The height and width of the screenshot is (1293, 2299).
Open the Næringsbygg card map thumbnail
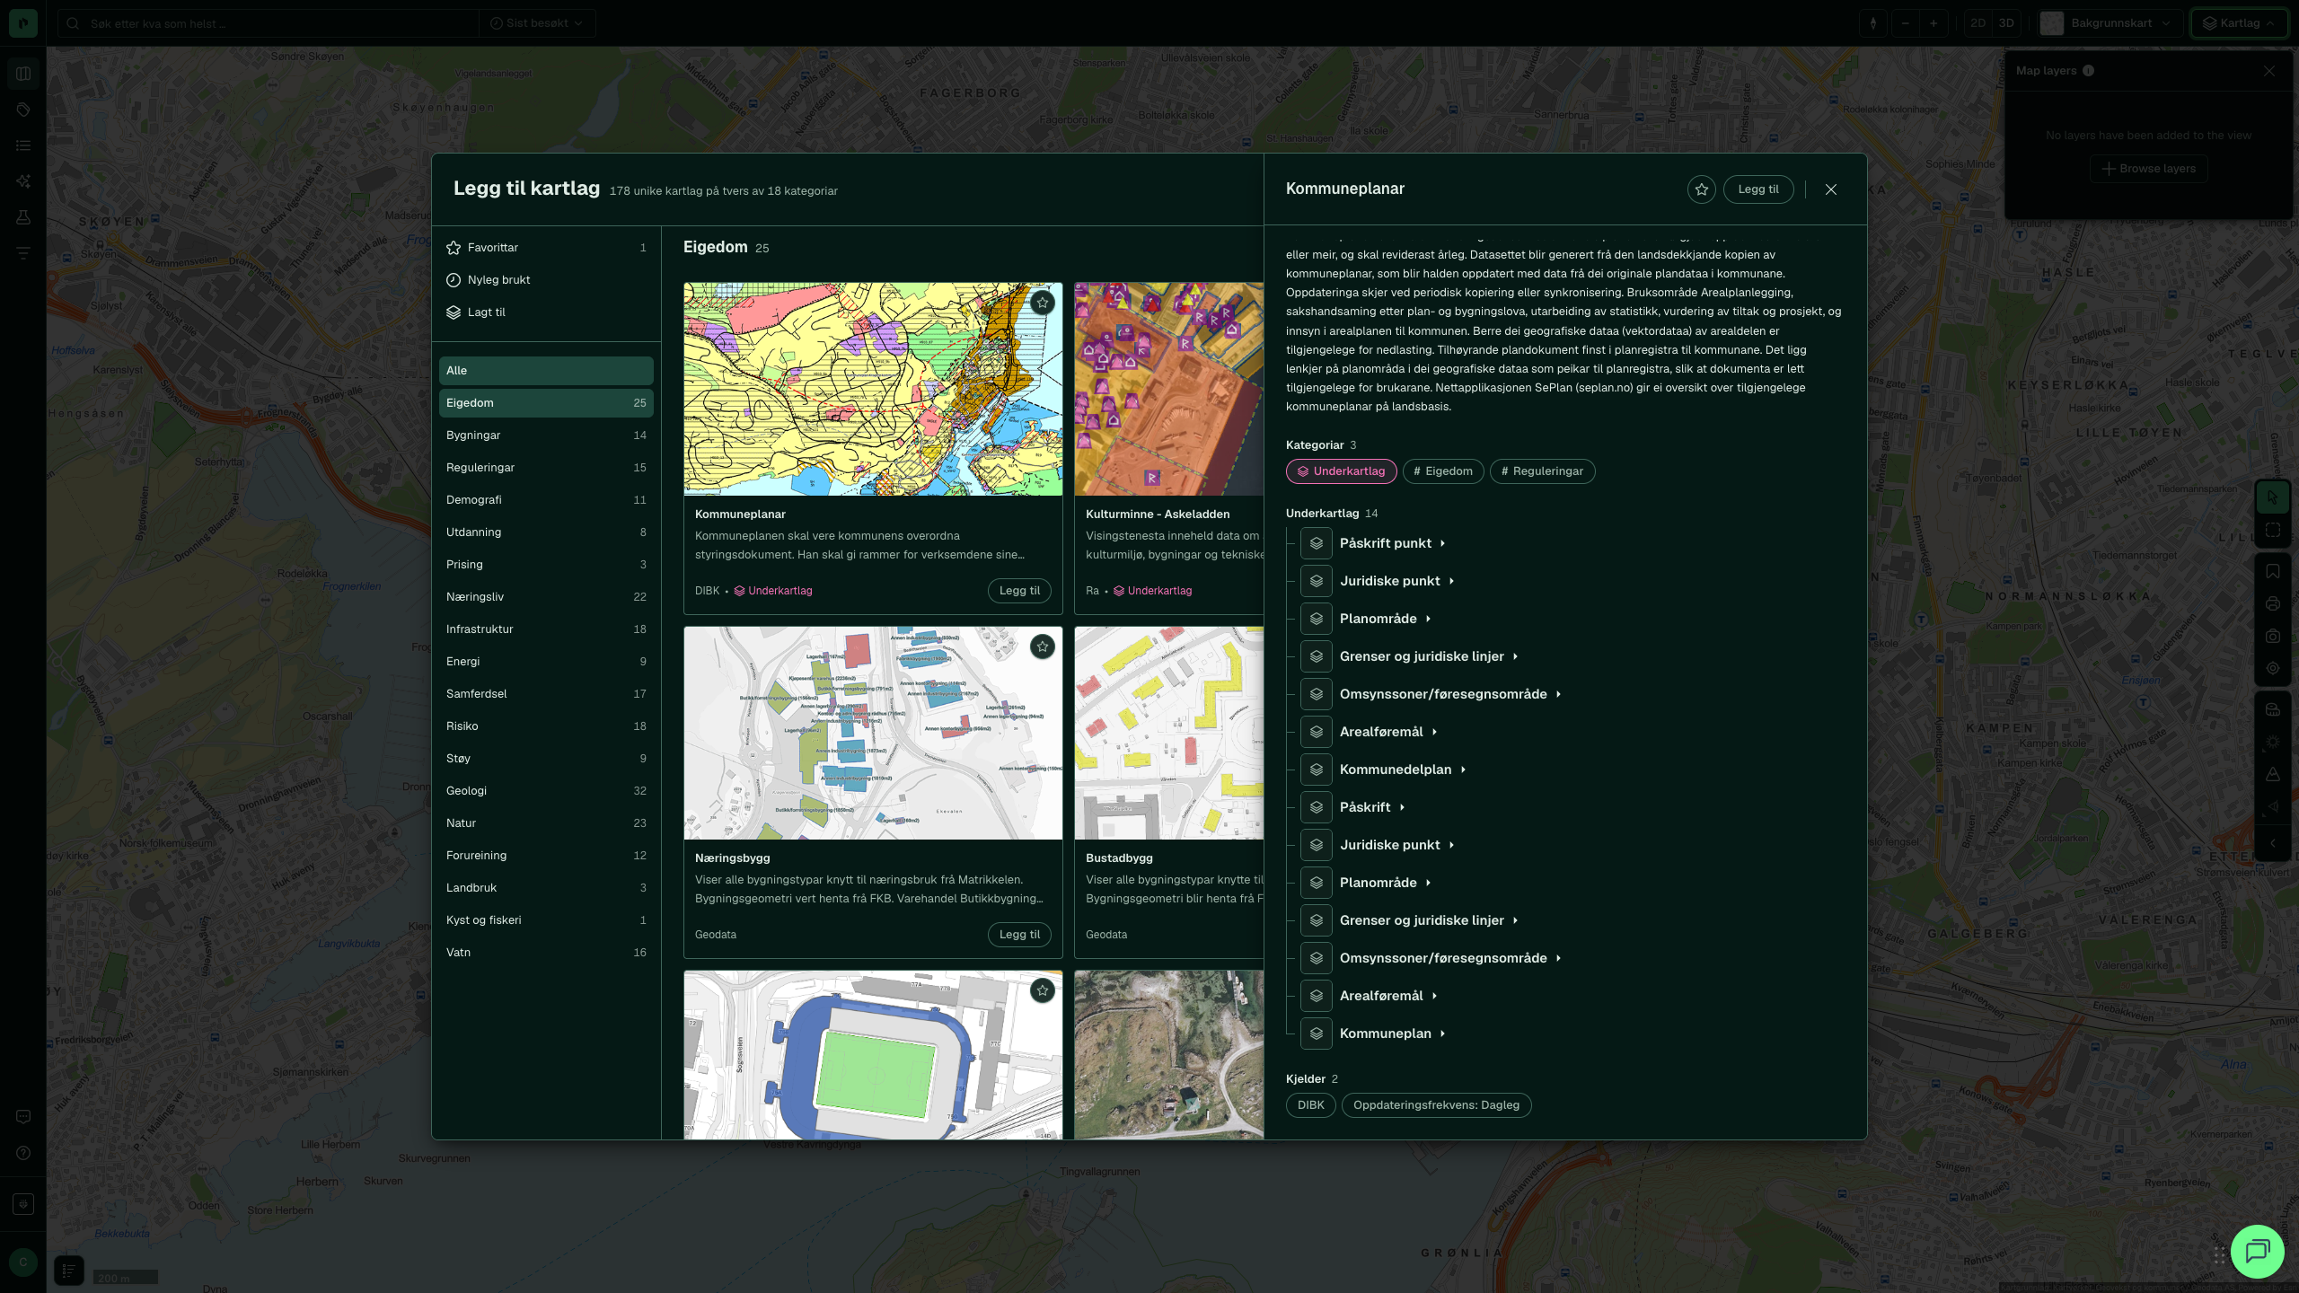pyautogui.click(x=873, y=733)
